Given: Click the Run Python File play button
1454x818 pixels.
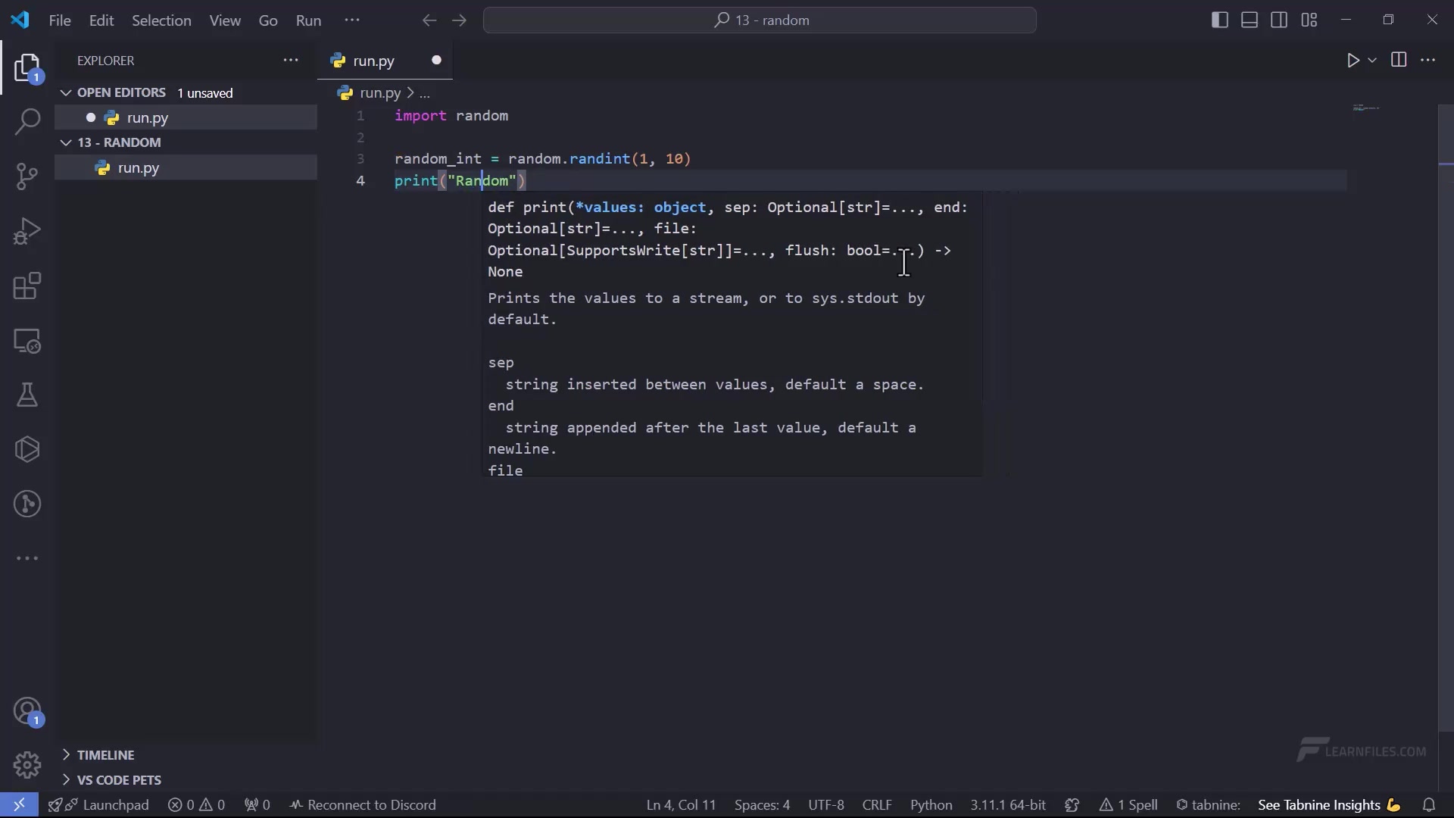Looking at the screenshot, I should pyautogui.click(x=1353, y=61).
